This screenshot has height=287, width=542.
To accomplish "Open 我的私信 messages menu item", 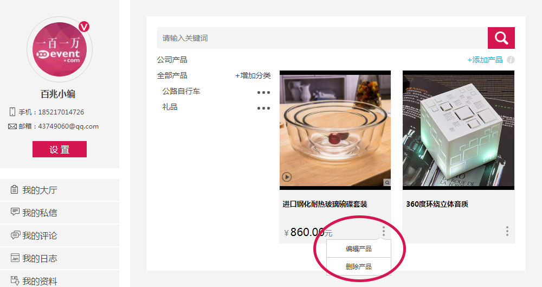I will 60,213.
